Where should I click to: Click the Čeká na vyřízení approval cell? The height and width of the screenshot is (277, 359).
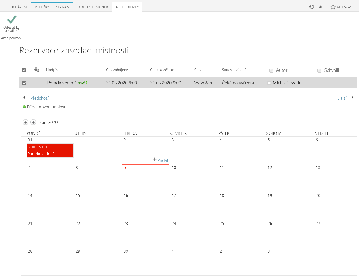tap(238, 83)
